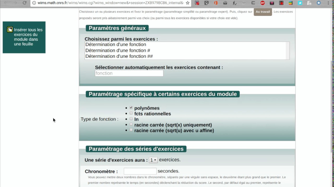
Task: Click the Adblock Plus extension icon
Action: [x=263, y=3]
